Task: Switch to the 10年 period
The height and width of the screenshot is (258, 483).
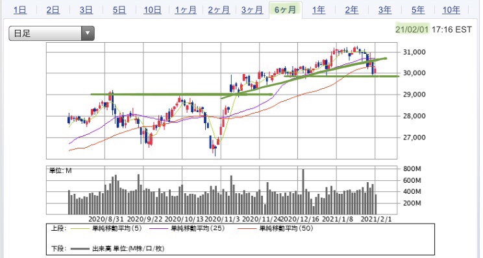Action: 451,10
